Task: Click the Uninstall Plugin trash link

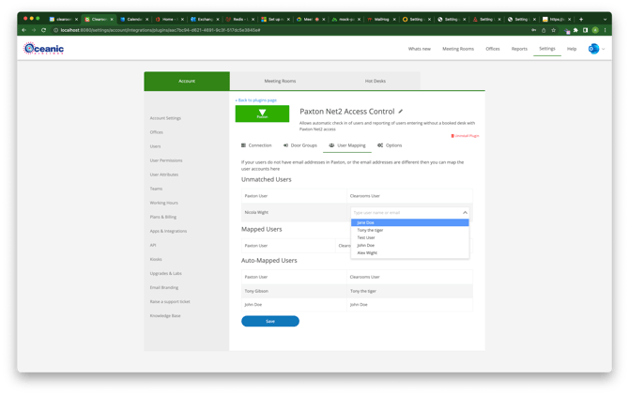Action: tap(465, 136)
